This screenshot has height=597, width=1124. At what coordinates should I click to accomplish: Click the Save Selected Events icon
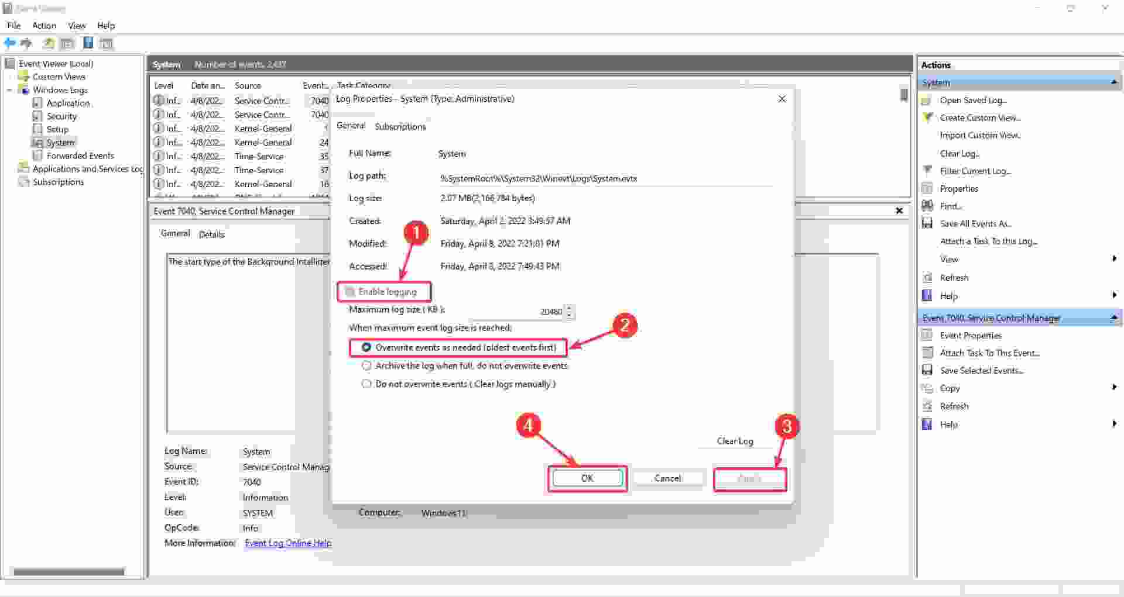pos(927,370)
